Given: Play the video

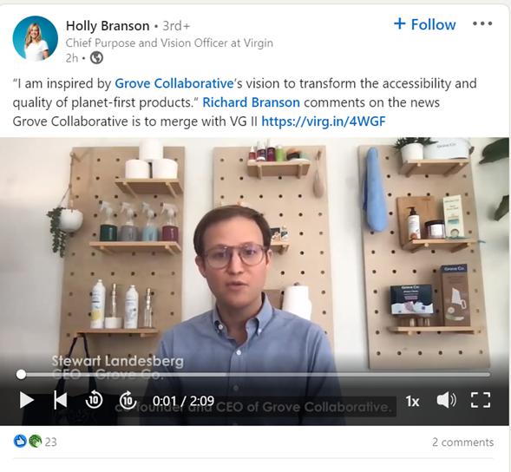Looking at the screenshot, I should point(26,400).
